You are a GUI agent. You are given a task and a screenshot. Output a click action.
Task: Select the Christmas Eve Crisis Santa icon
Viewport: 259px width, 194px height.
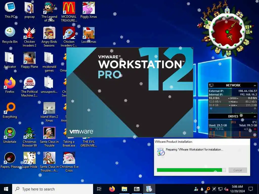69,162
